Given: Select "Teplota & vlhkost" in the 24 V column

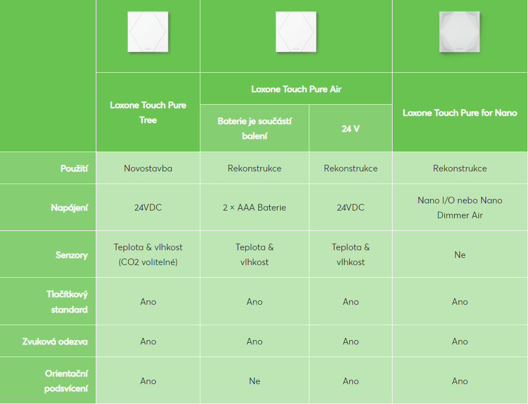Looking at the screenshot, I should coord(351,255).
